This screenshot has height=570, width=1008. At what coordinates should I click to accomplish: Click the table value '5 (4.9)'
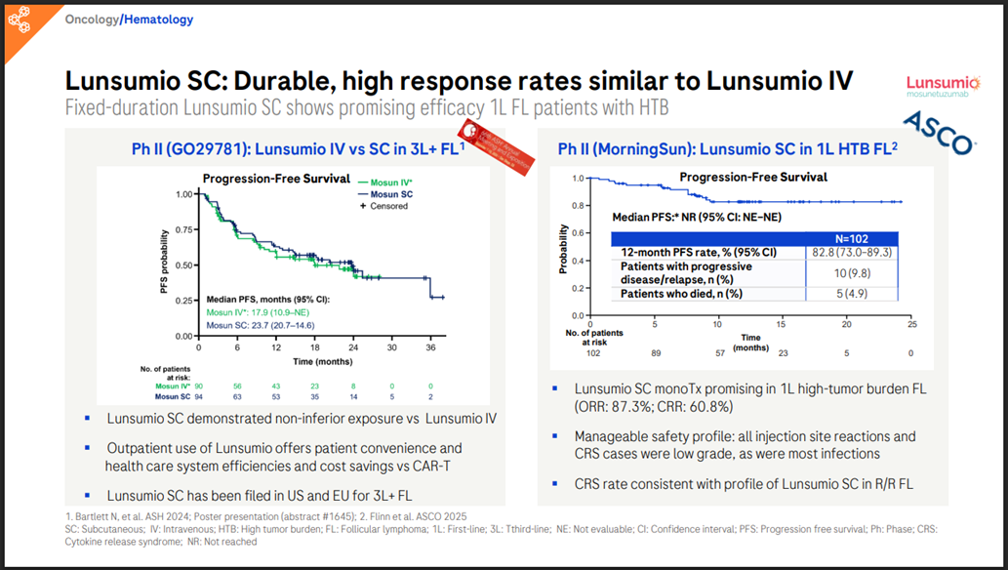tap(852, 294)
